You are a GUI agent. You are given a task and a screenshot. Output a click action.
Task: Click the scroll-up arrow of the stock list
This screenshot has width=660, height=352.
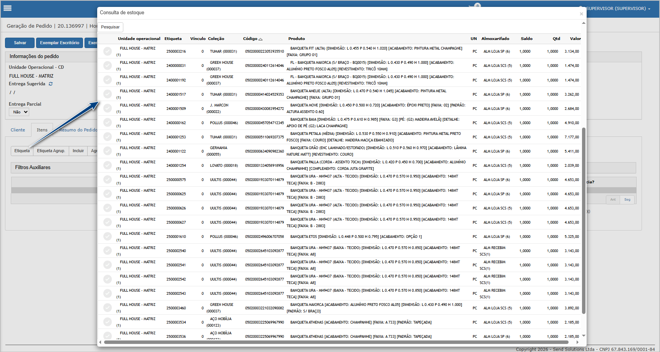584,23
